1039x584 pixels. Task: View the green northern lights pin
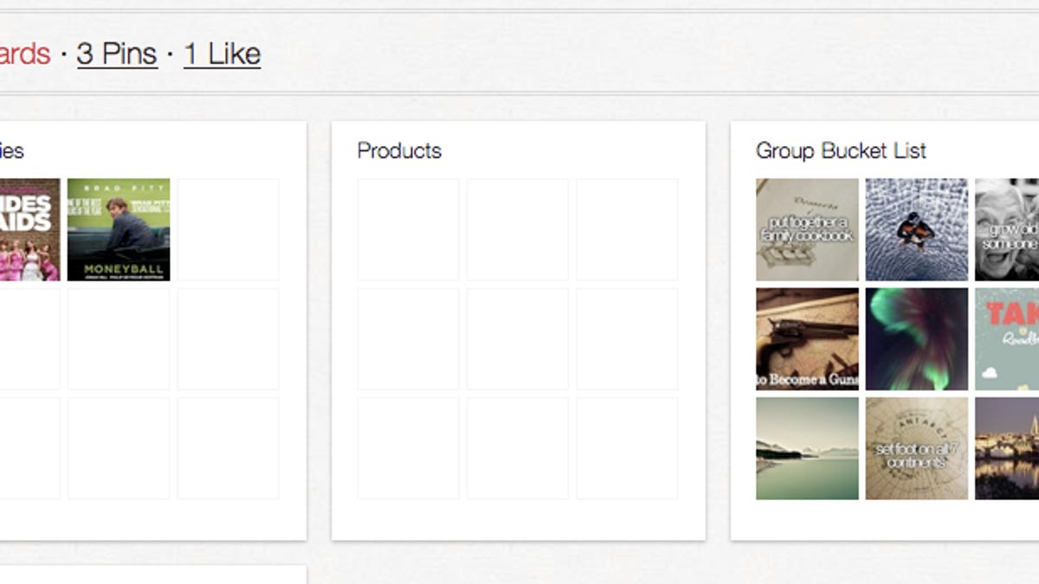coord(917,339)
